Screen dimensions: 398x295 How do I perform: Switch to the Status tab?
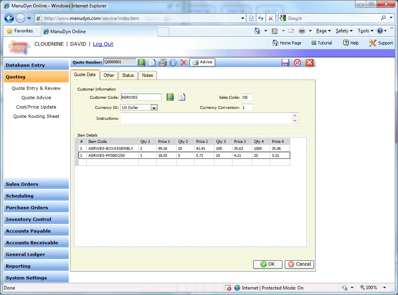(128, 75)
